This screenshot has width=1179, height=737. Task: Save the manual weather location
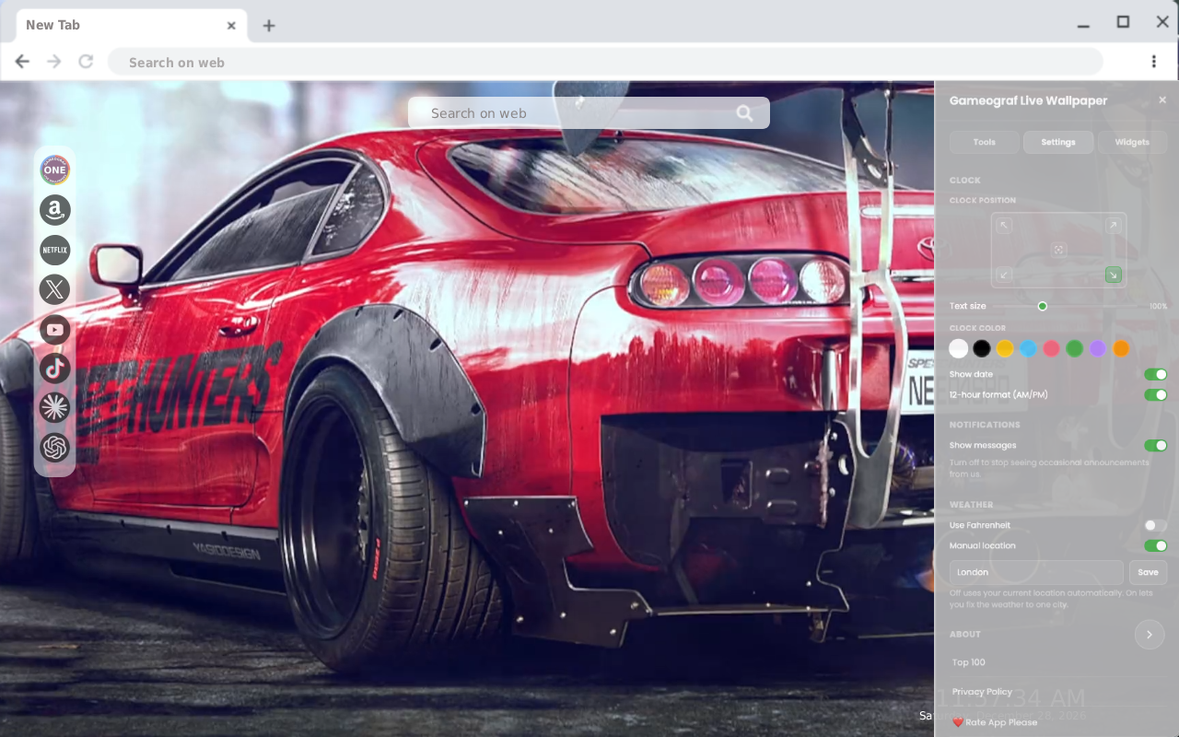click(x=1148, y=572)
